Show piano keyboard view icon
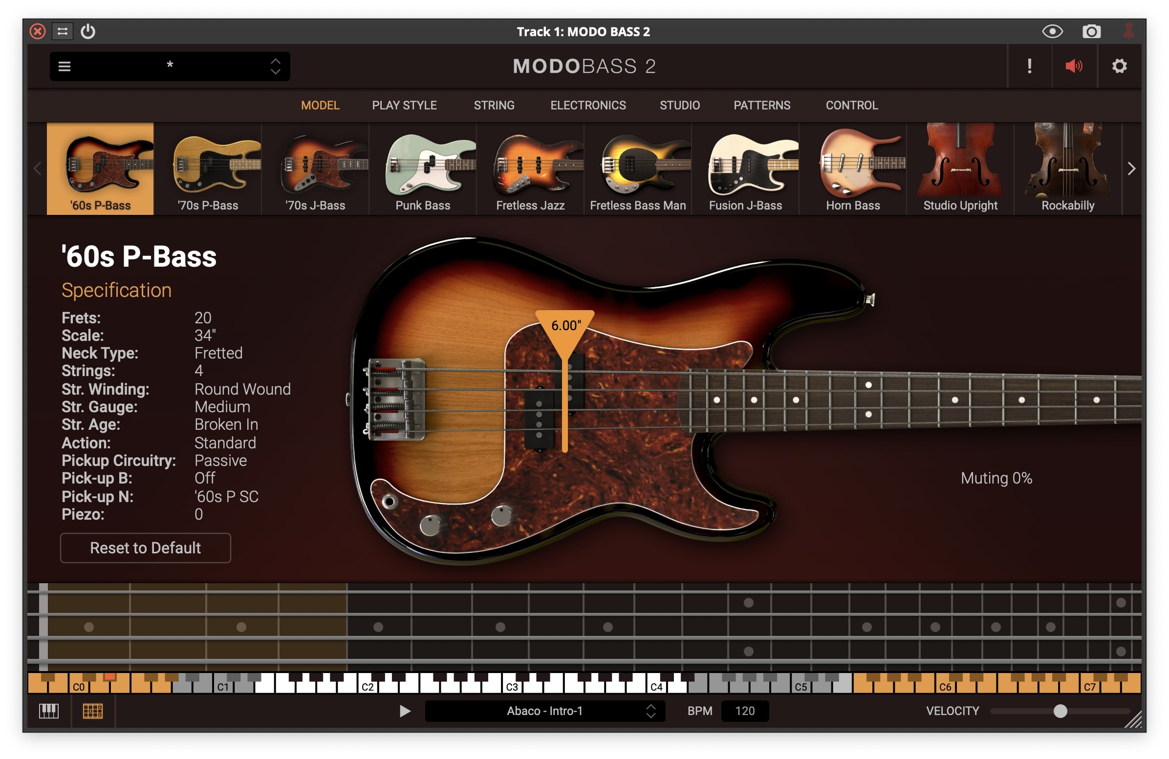 tap(48, 710)
